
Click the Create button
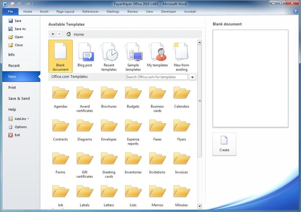(x=224, y=144)
